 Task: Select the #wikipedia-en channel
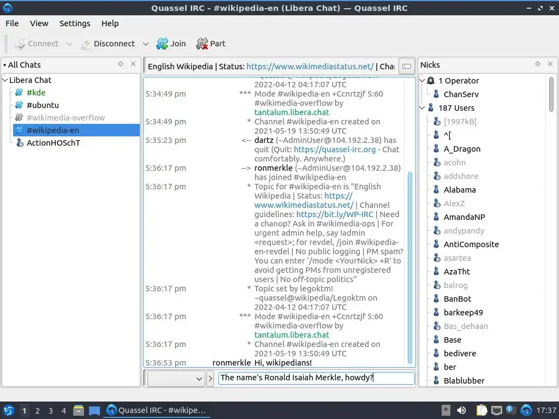[76, 130]
